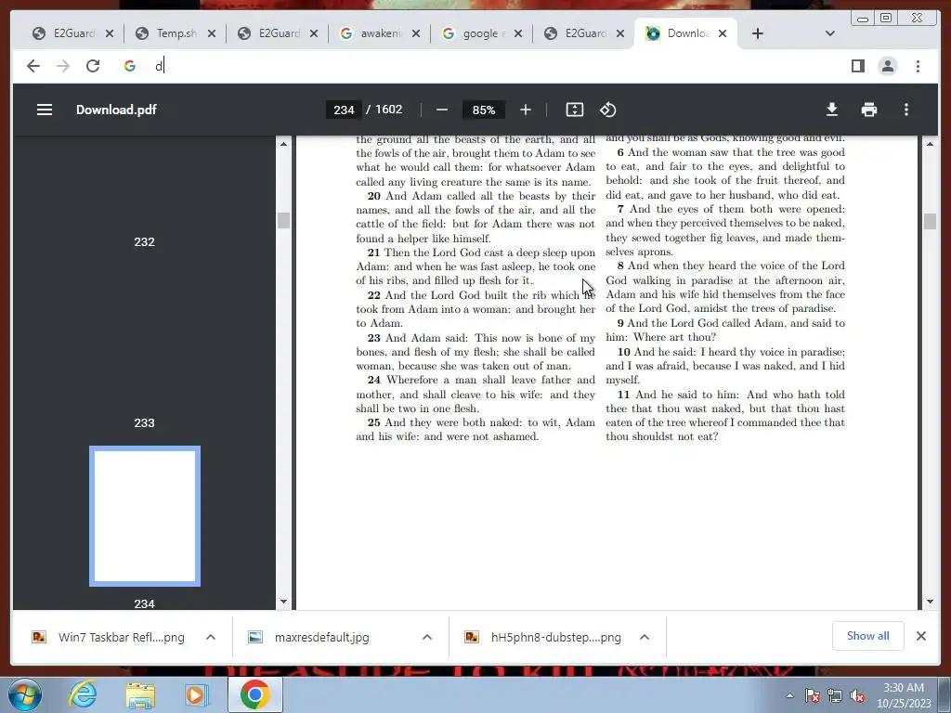Select the page 234 thumbnail
This screenshot has height=713, width=951.
tap(144, 516)
